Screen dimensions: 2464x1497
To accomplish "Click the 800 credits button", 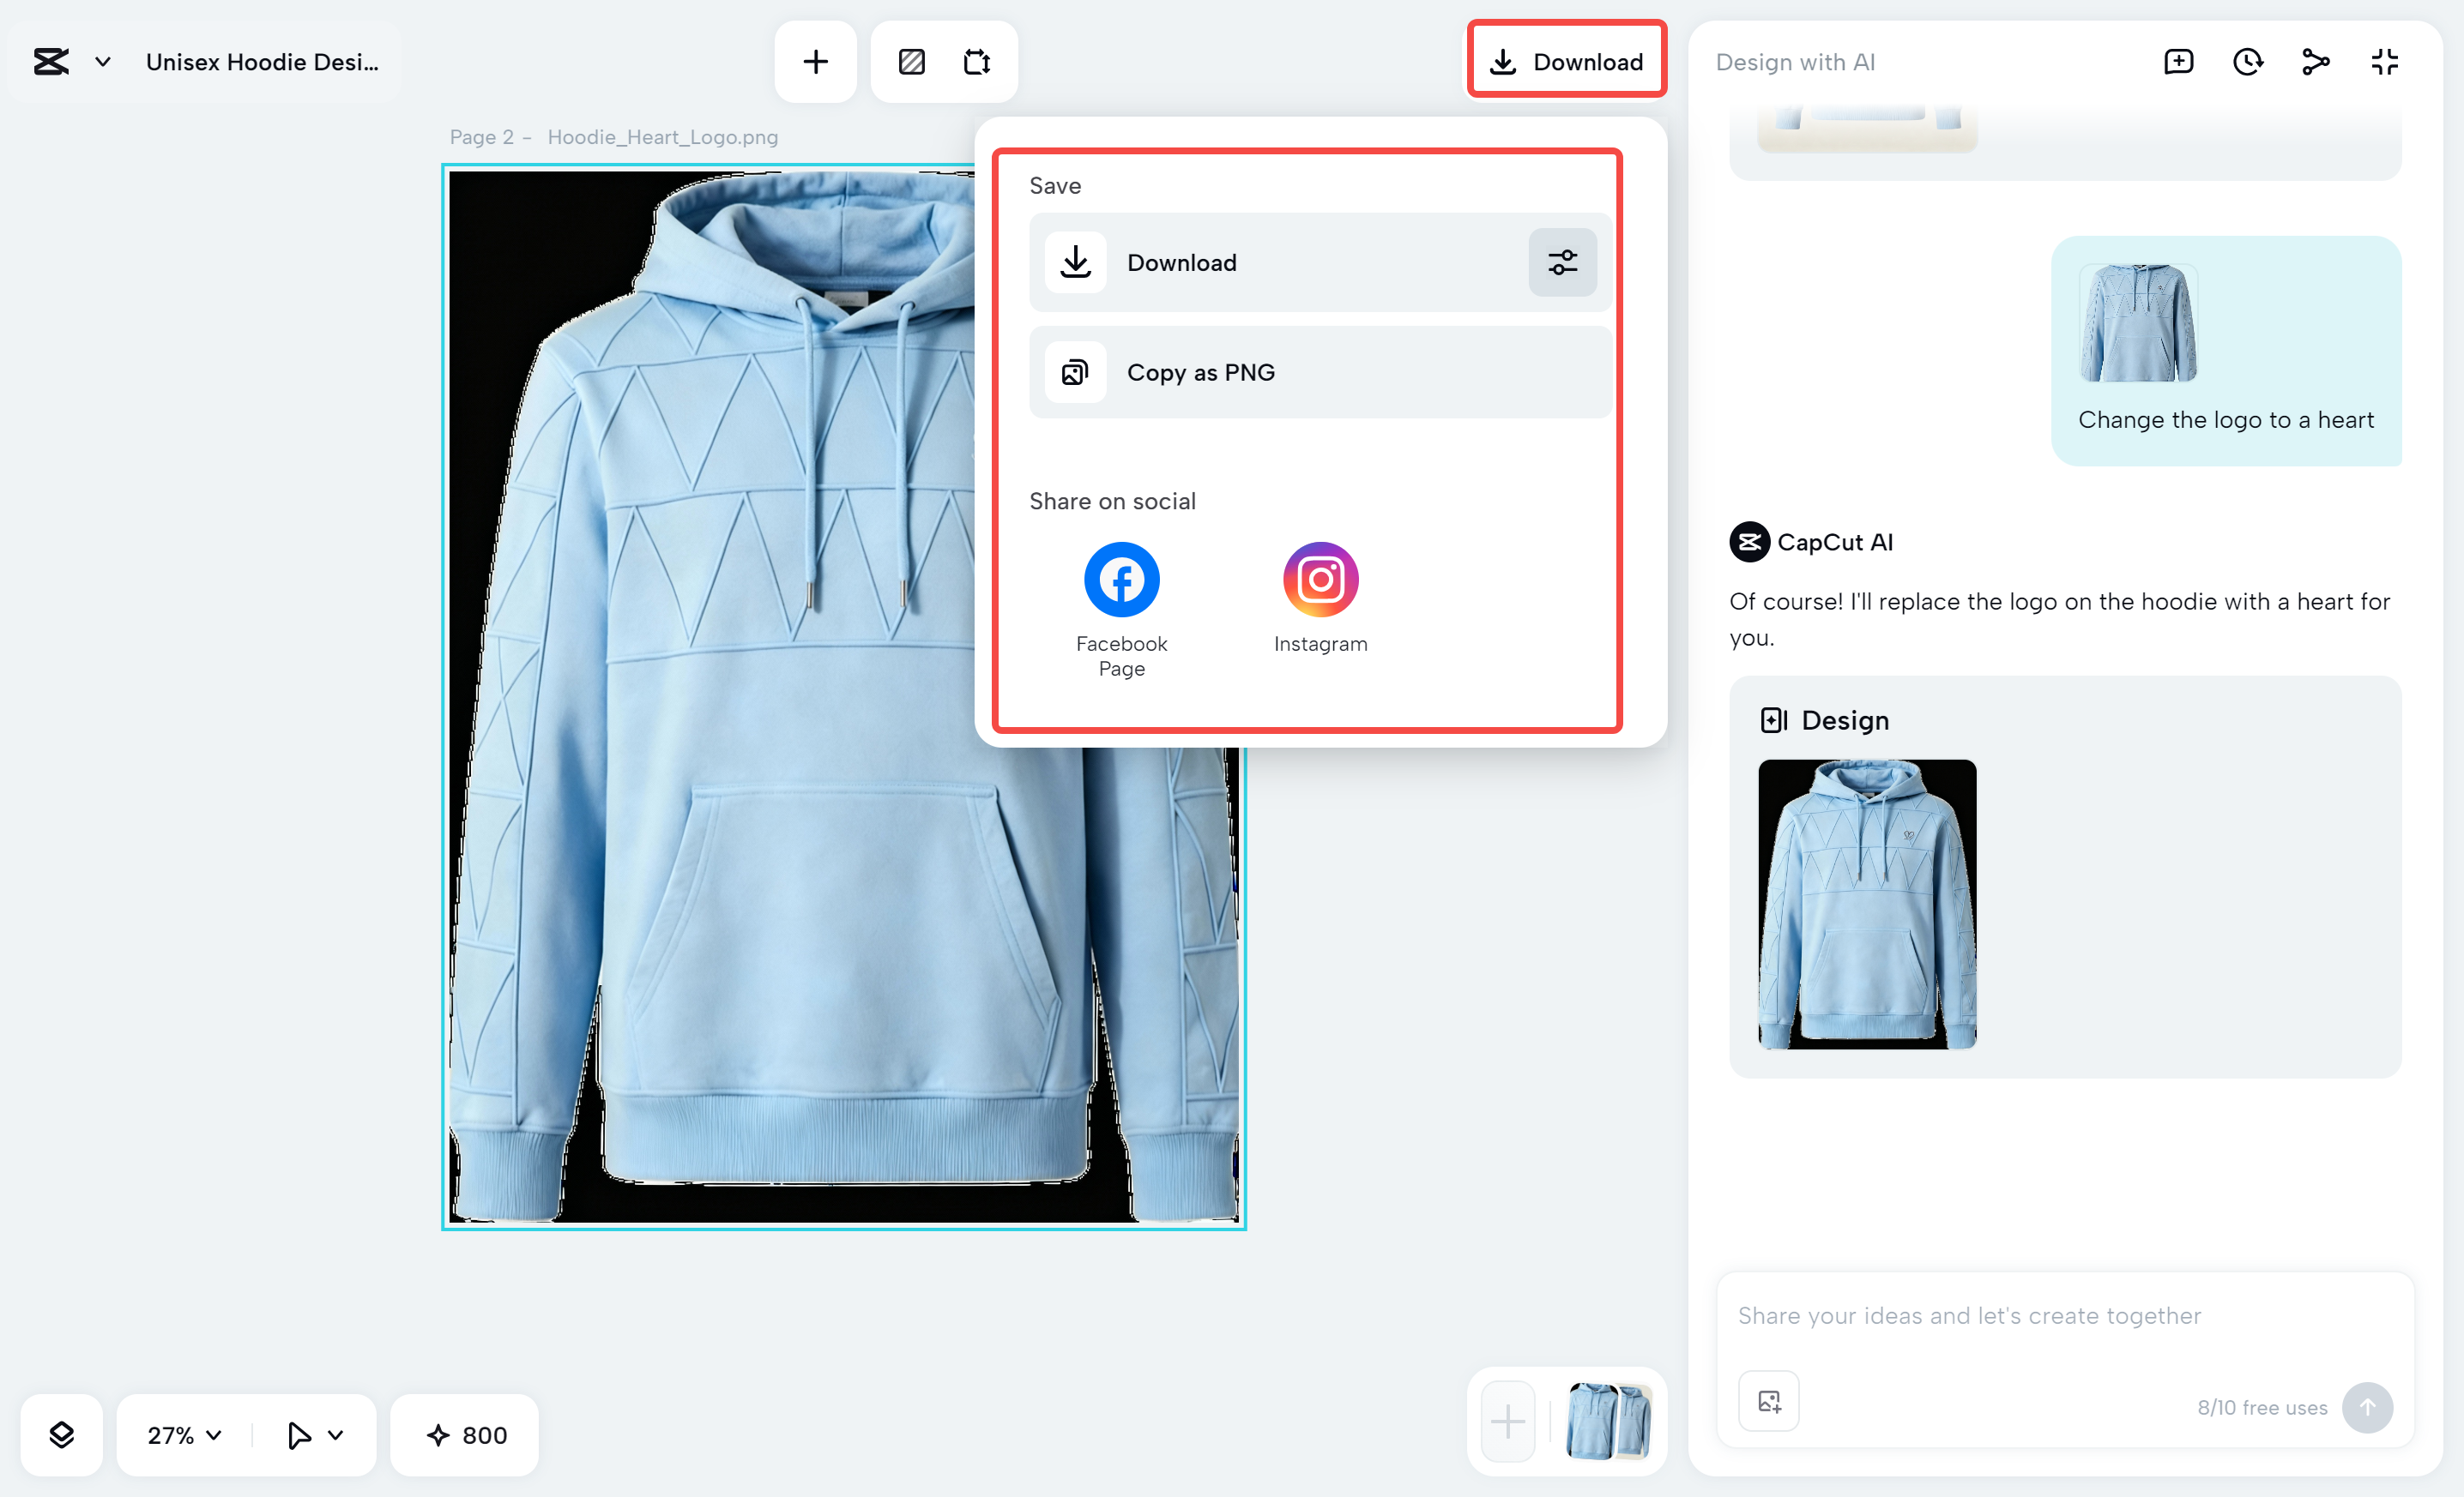I will 464,1435.
